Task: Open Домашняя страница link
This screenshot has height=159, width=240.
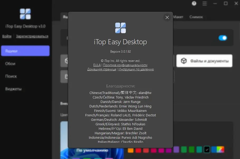Action: point(102,69)
